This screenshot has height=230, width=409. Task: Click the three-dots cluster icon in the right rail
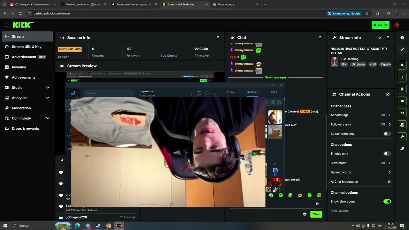[402, 149]
